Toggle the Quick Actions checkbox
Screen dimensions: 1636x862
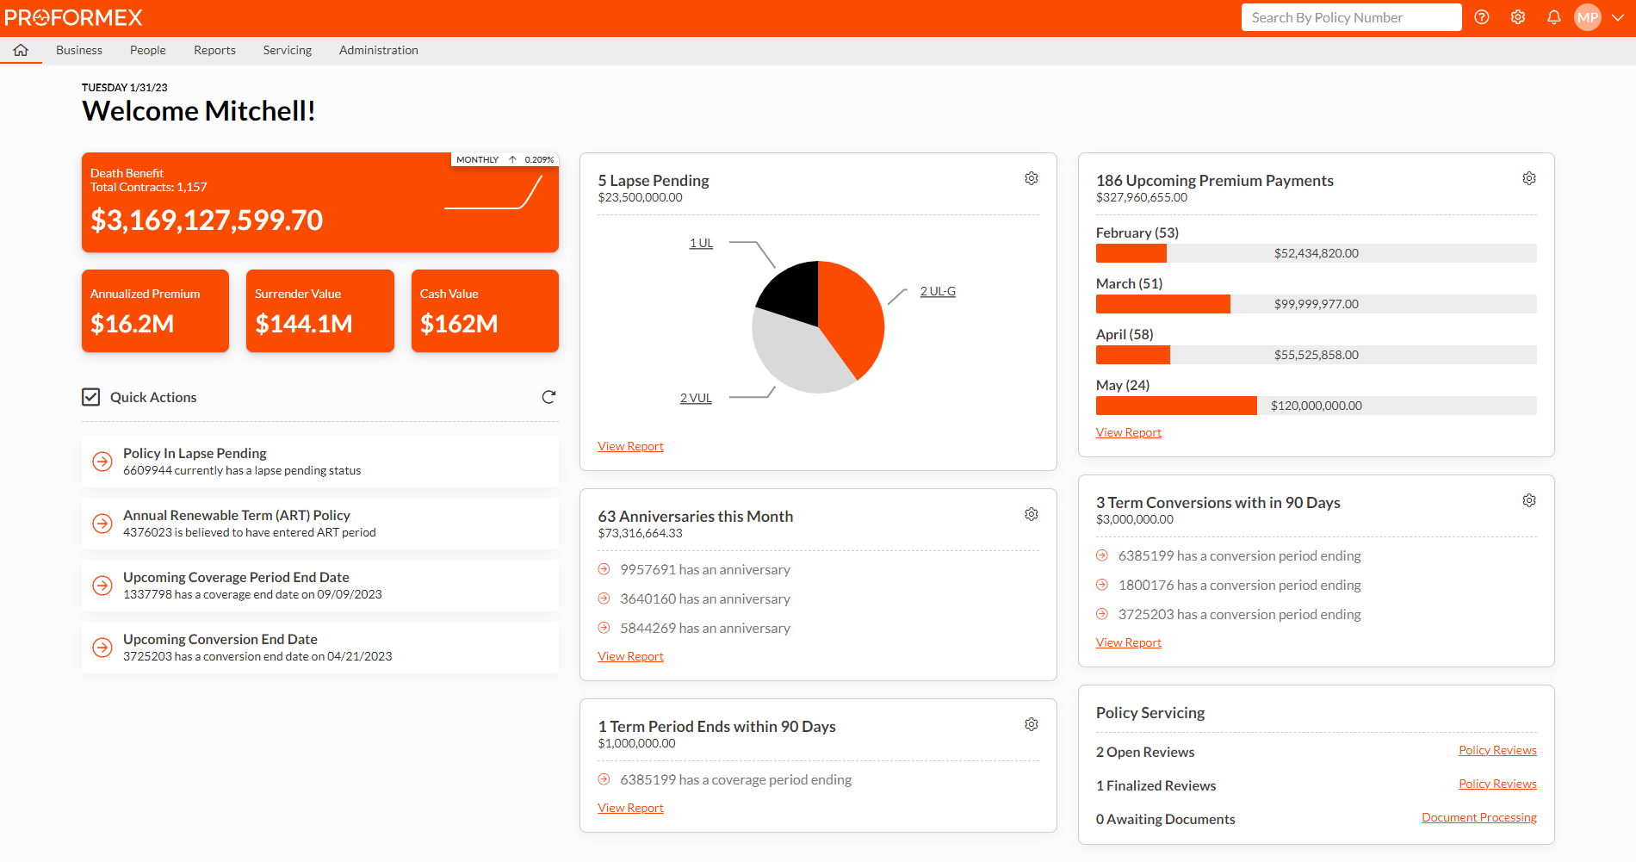pyautogui.click(x=91, y=397)
